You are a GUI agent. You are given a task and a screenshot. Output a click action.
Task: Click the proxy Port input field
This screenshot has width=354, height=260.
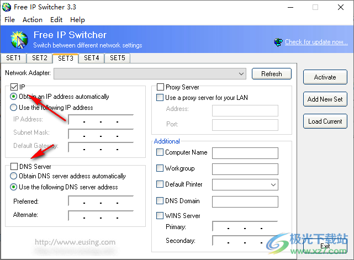pos(245,125)
